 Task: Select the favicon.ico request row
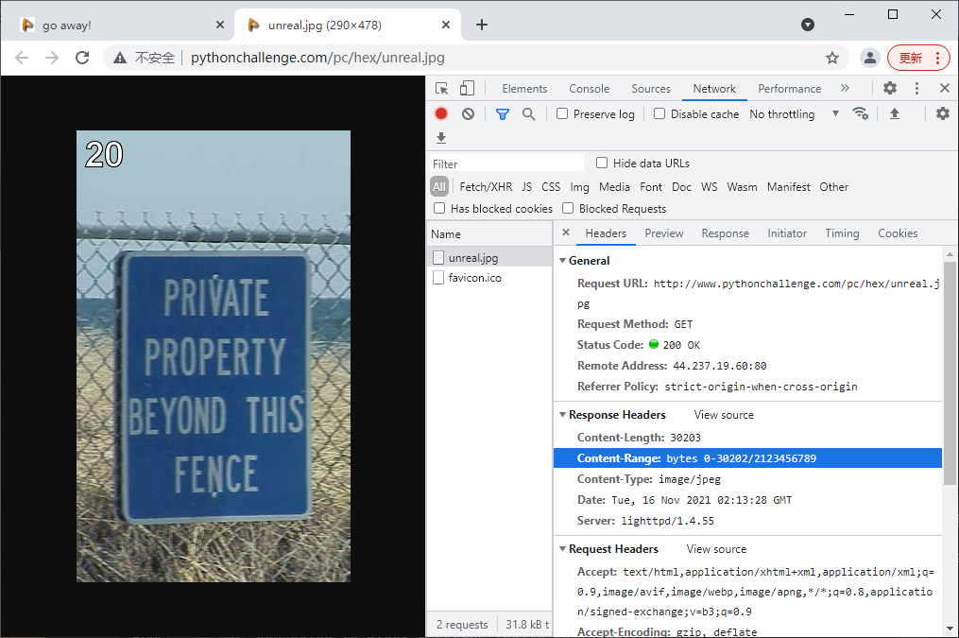pyautogui.click(x=489, y=277)
